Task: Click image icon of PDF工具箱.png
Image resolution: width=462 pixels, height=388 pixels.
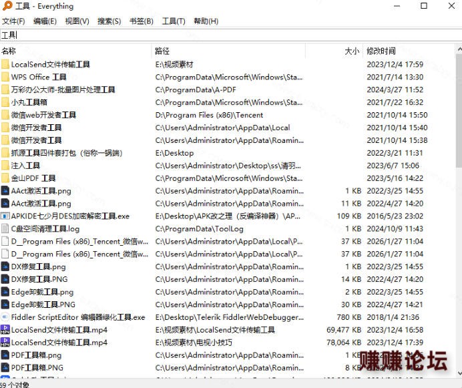Action: point(5,355)
